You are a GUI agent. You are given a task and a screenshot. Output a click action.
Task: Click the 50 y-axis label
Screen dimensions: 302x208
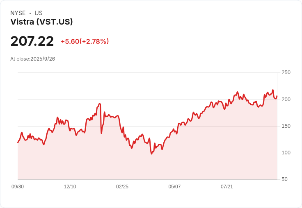pyautogui.click(x=284, y=179)
